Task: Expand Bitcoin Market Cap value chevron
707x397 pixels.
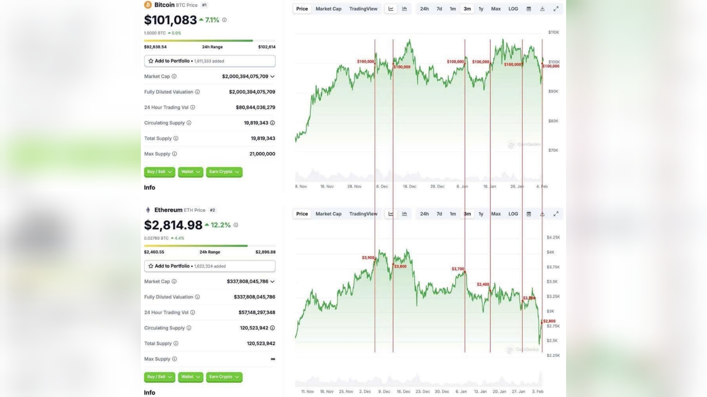Action: point(273,77)
